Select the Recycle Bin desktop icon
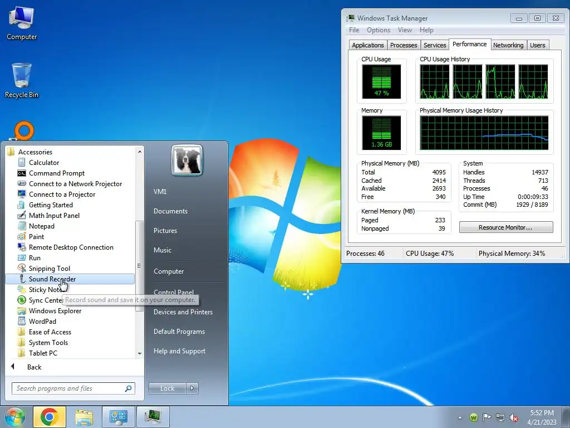 [x=22, y=80]
